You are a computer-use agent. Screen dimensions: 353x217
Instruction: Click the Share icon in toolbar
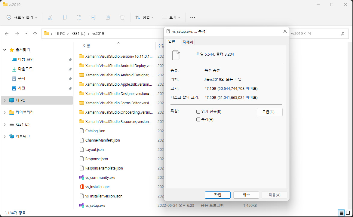point(108,17)
